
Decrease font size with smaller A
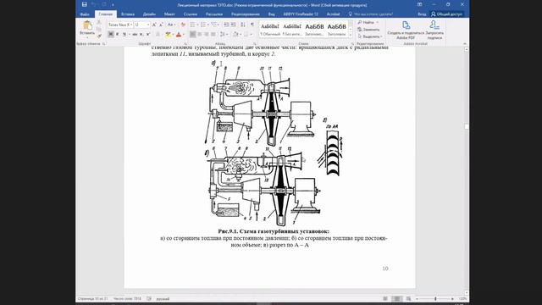(x=161, y=25)
